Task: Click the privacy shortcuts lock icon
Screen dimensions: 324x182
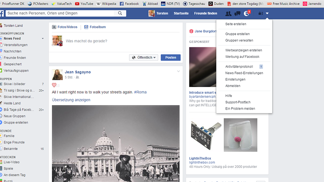Action: point(261,14)
